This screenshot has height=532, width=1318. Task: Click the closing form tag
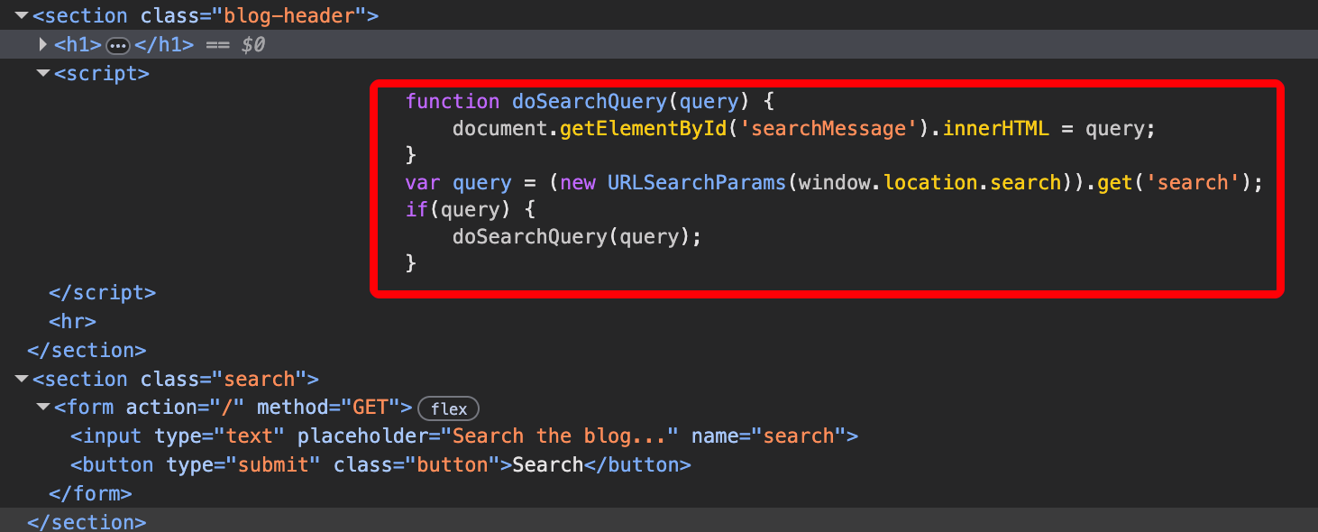click(x=90, y=494)
